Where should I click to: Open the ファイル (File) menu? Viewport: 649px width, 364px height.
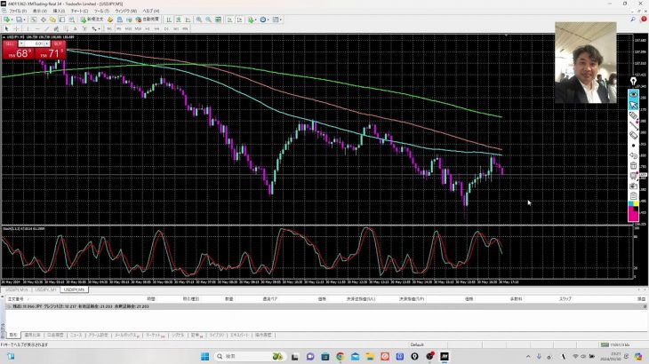point(16,12)
